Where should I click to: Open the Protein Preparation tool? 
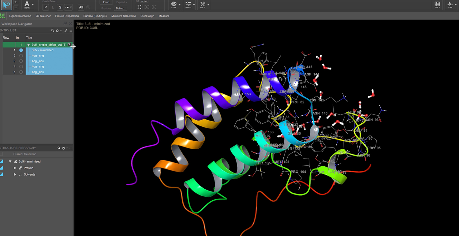(x=67, y=16)
